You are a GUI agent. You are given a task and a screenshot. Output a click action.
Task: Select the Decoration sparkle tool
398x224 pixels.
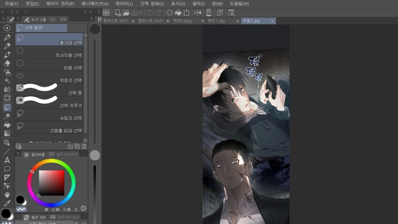[x=7, y=81]
